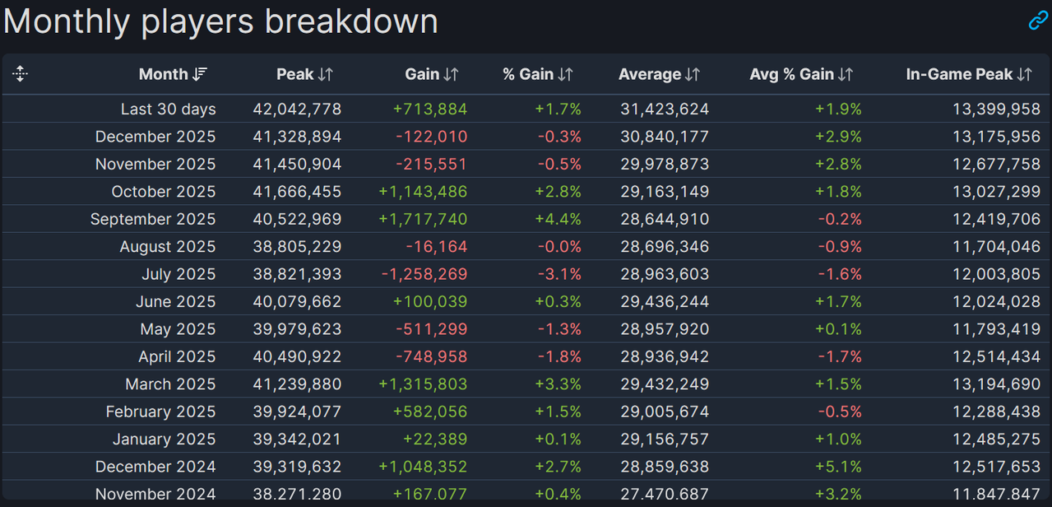Viewport: 1052px width, 507px height.
Task: Click gain value -1,258,269
Action: tap(424, 274)
